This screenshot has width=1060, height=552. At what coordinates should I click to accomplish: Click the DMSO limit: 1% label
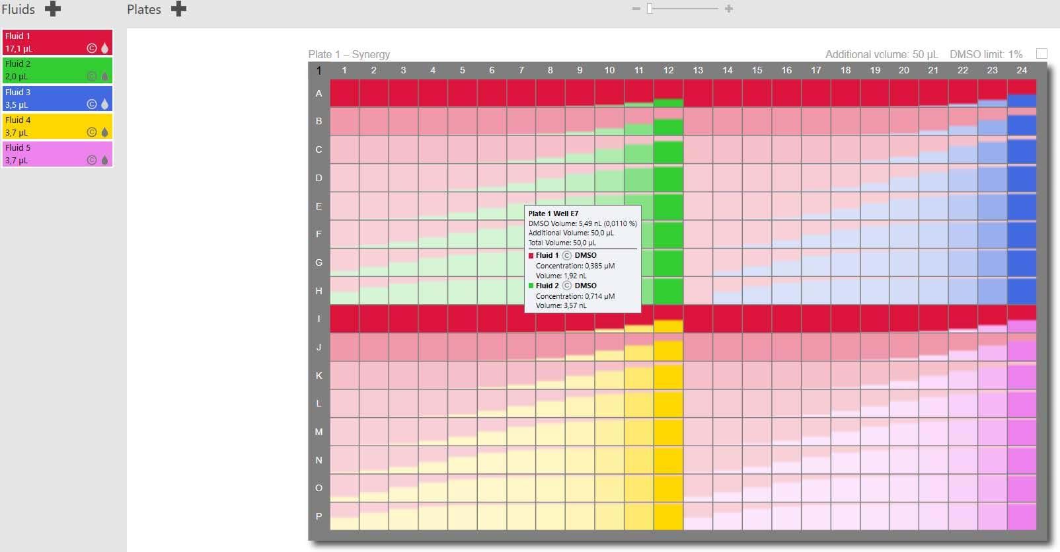985,54
